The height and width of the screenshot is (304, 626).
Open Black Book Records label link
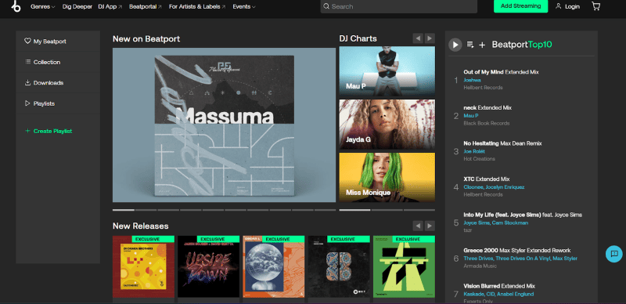pos(486,123)
